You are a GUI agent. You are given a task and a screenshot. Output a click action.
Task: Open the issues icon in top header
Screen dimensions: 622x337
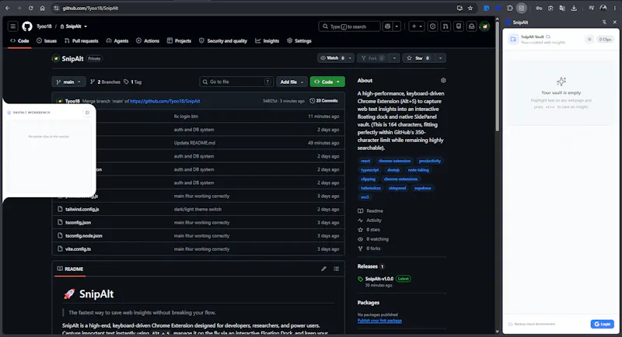coord(432,26)
